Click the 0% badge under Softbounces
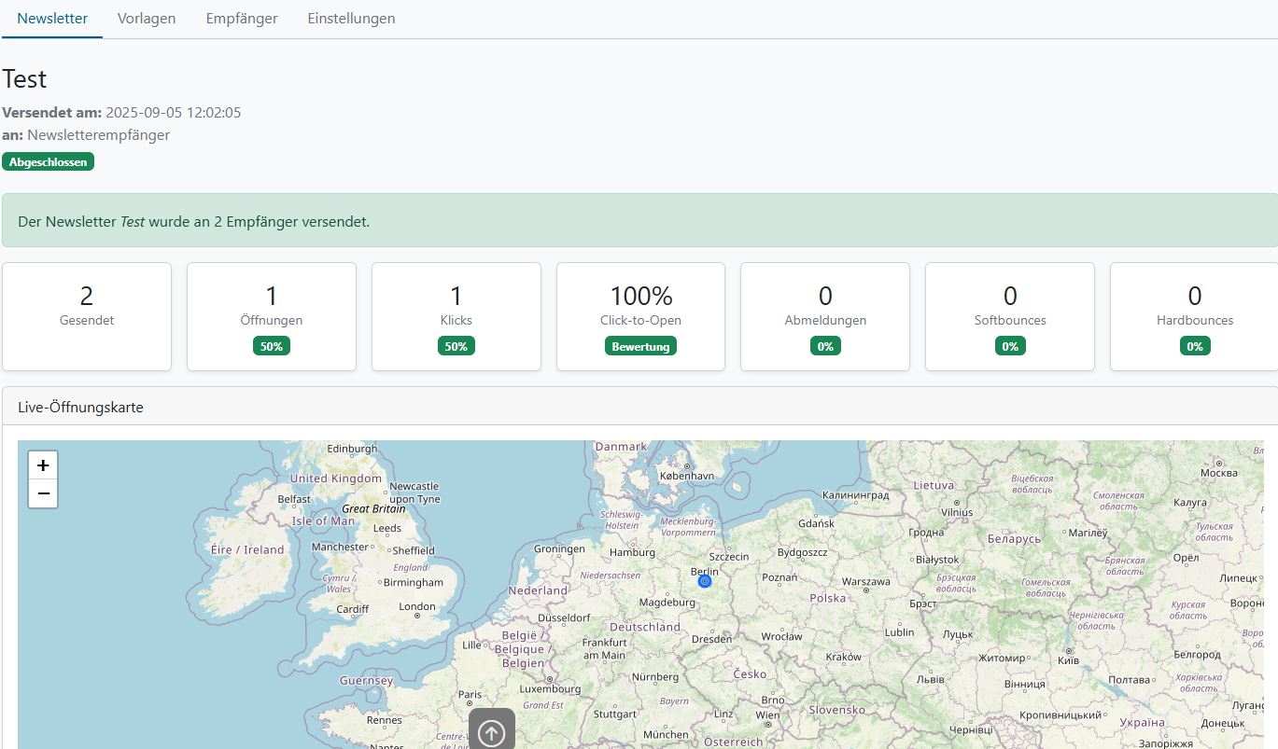This screenshot has width=1278, height=749. [1009, 345]
